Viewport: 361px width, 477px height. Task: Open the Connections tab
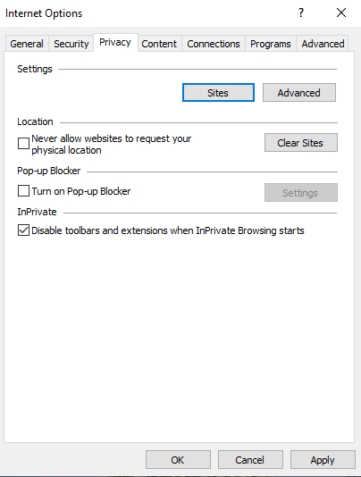214,44
